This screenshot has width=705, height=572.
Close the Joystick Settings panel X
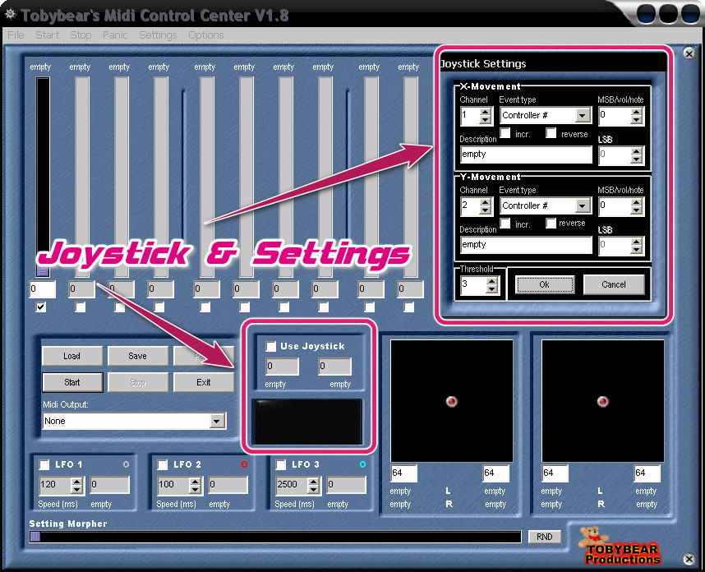coord(689,53)
